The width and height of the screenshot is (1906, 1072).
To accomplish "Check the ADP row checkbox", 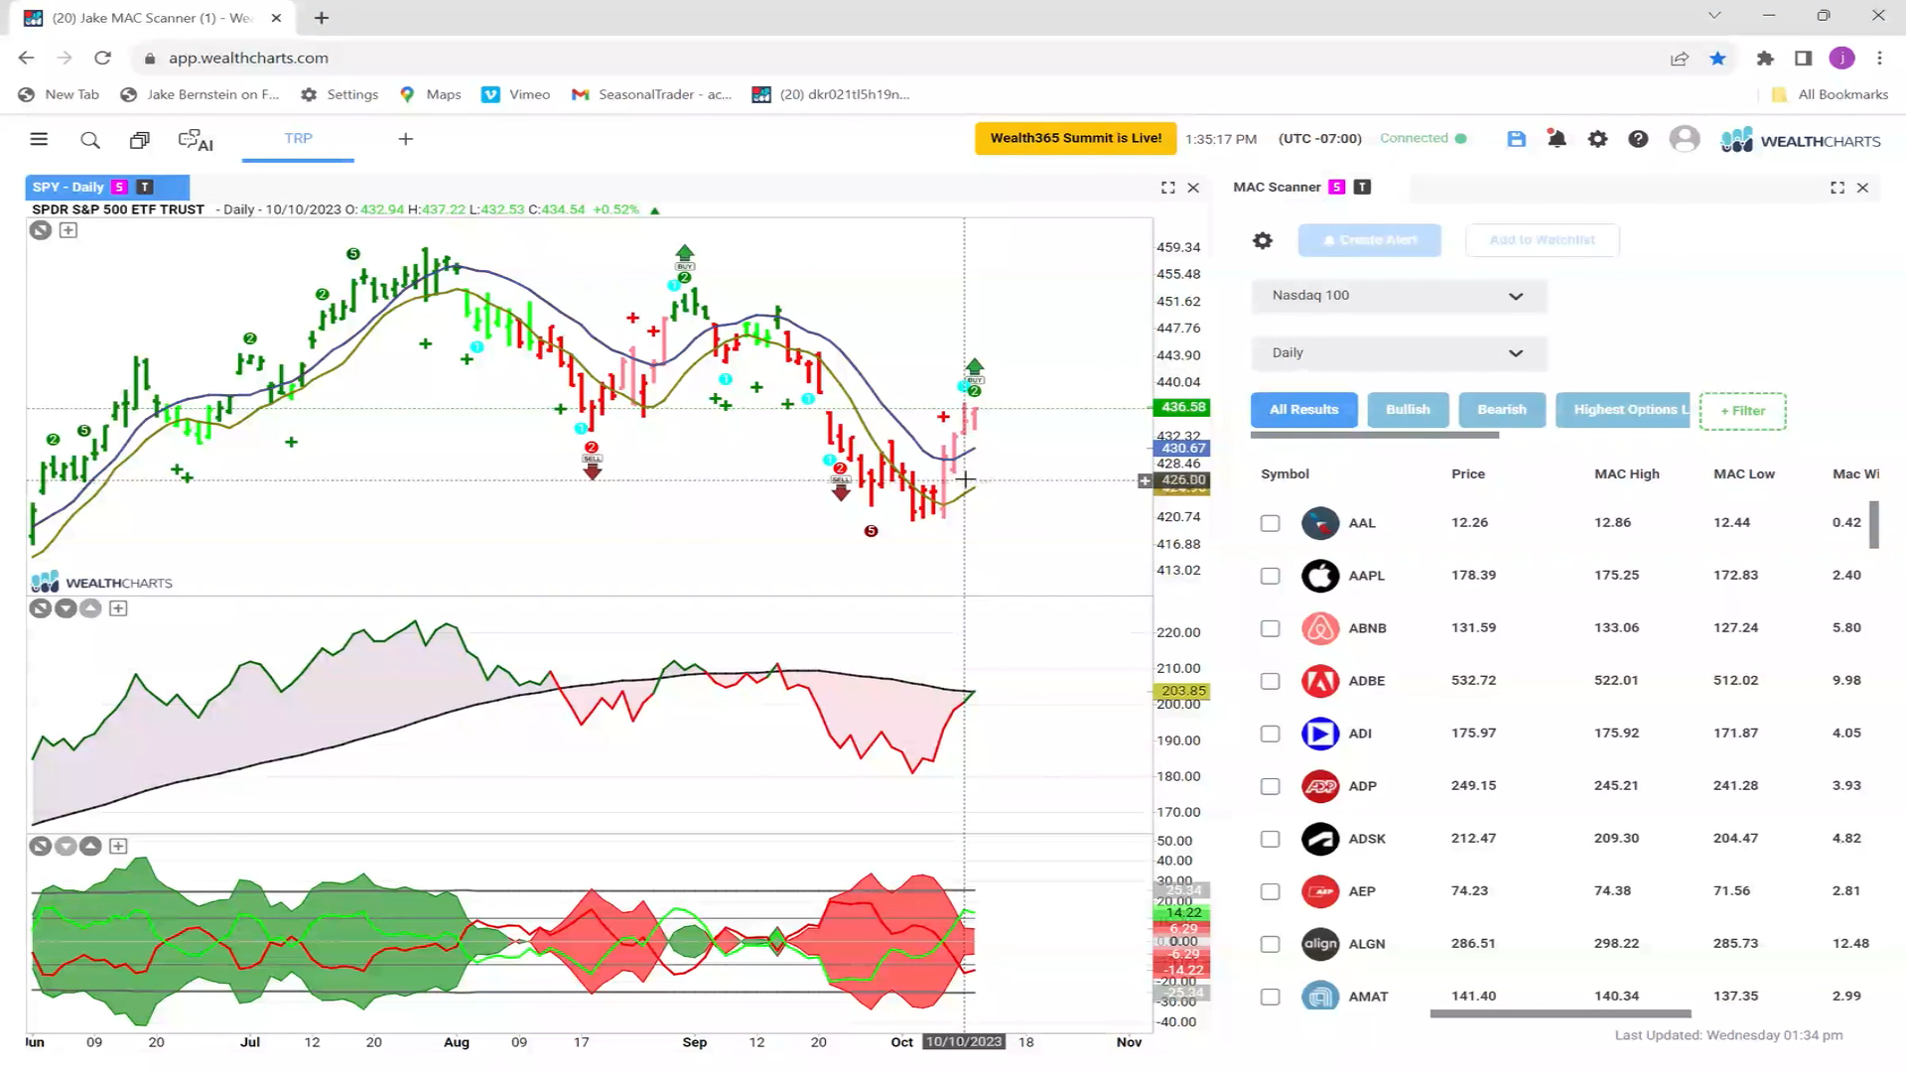I will (x=1270, y=786).
